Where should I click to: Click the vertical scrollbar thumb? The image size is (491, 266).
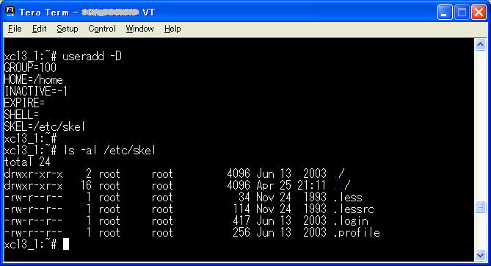(x=480, y=207)
